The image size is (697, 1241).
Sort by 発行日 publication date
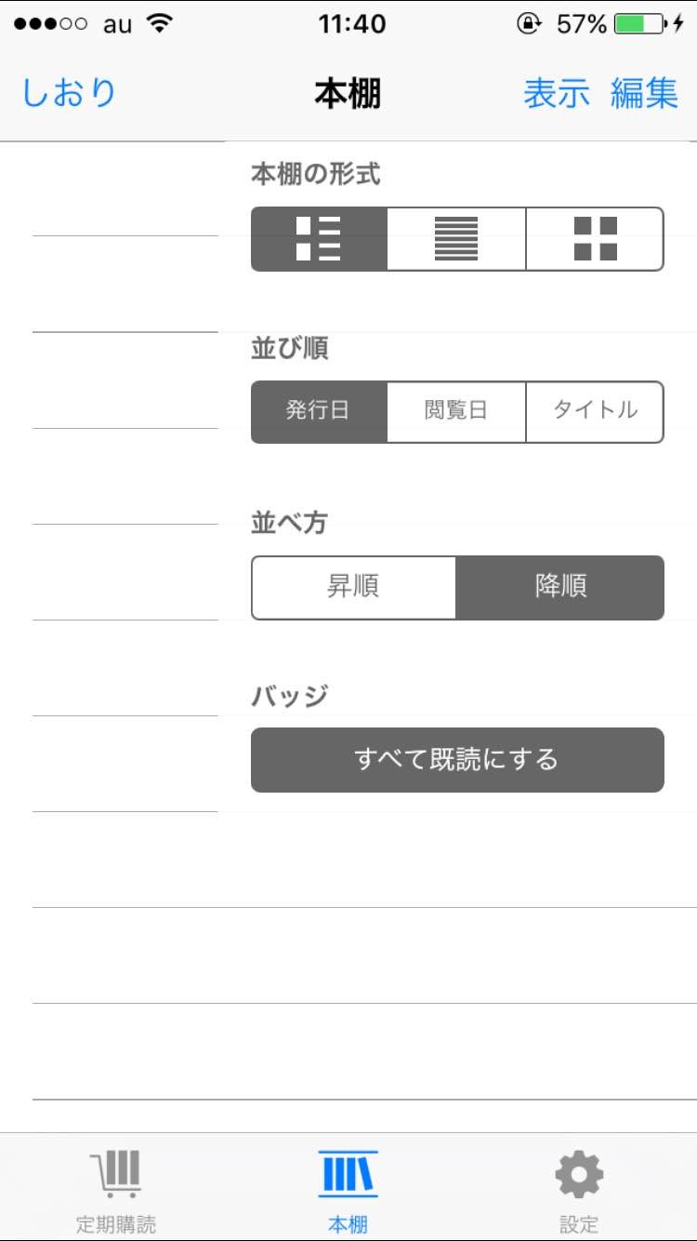(319, 411)
